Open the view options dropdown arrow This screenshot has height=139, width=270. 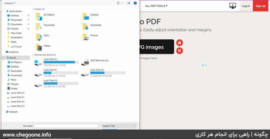click(122, 3)
